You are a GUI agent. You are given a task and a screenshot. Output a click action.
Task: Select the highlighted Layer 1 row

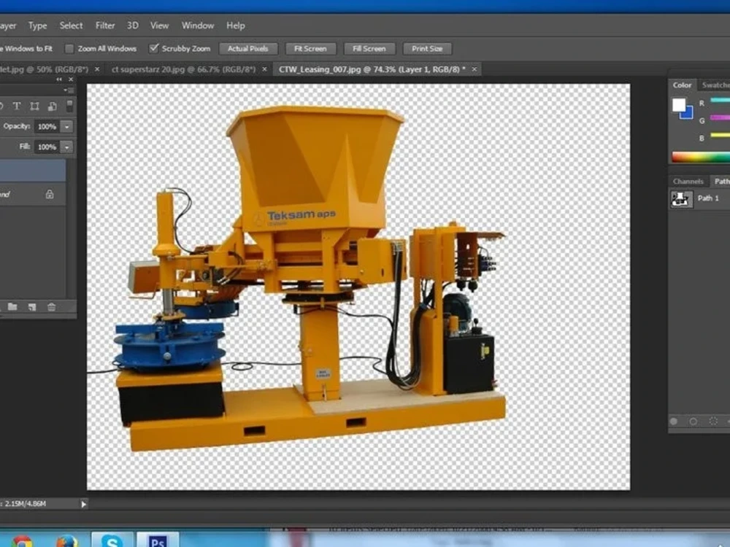coord(33,171)
